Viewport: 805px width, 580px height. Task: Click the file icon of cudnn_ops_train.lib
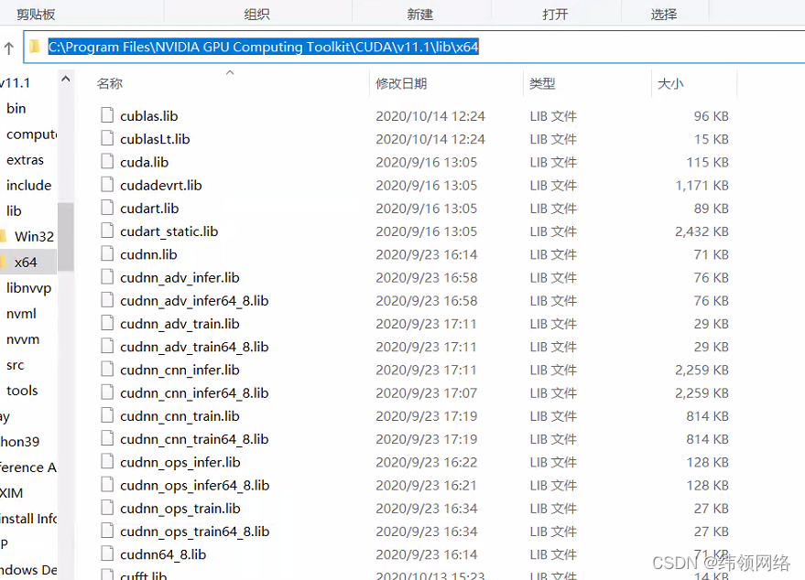tap(107, 508)
